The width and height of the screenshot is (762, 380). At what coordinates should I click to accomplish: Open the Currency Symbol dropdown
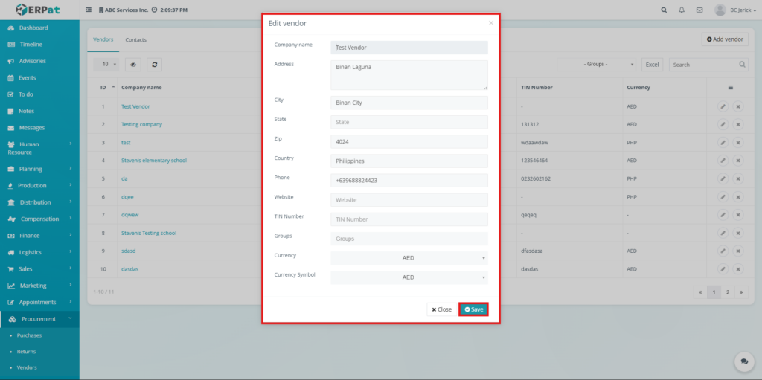tap(409, 277)
